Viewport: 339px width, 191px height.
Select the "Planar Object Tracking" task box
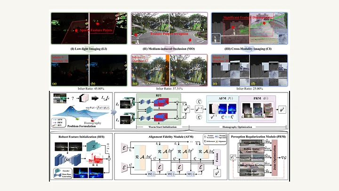tap(252, 165)
